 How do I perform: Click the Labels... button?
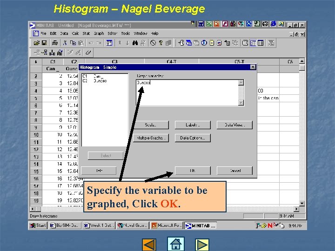[x=193, y=125]
